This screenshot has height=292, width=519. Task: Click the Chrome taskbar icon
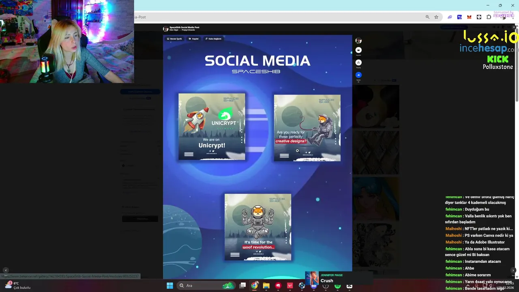click(x=254, y=286)
